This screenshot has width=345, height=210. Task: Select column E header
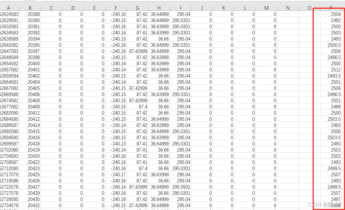pyautogui.click(x=94, y=8)
